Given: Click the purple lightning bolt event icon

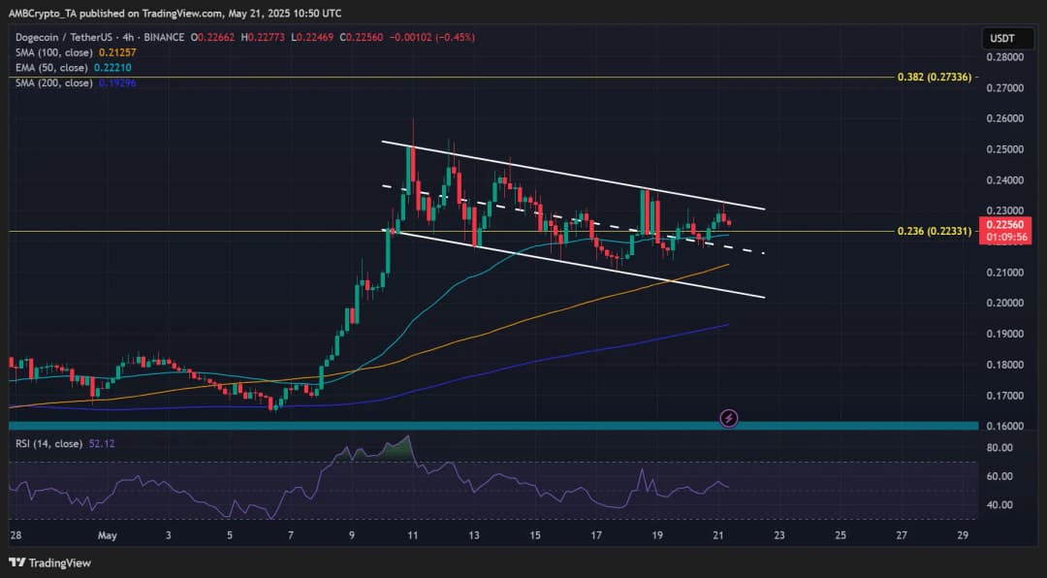Looking at the screenshot, I should click(x=729, y=418).
